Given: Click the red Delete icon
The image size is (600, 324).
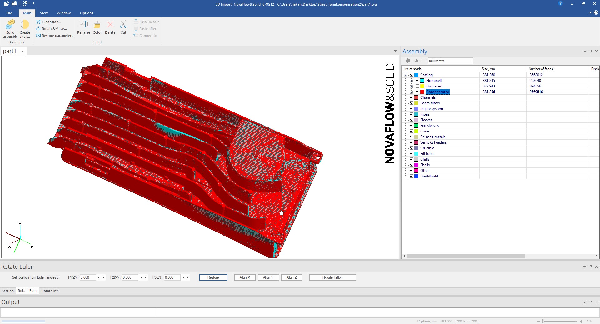Looking at the screenshot, I should [x=110, y=25].
